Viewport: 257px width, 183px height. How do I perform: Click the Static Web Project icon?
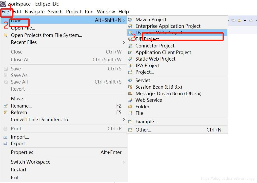130,59
